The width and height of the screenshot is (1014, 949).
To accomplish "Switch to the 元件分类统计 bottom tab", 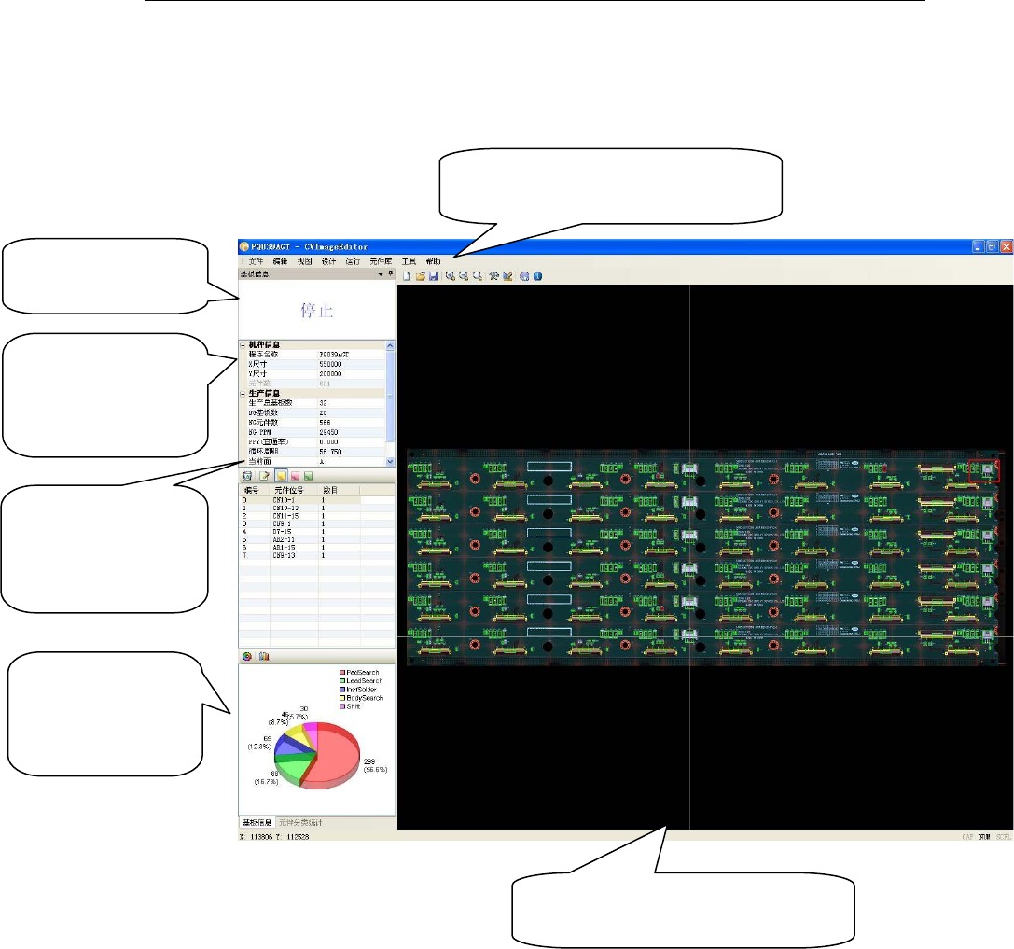I will [x=300, y=823].
